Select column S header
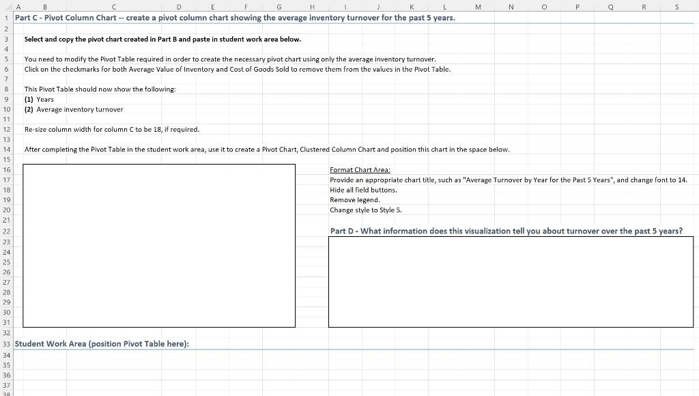This screenshot has height=396, width=699. tap(677, 7)
